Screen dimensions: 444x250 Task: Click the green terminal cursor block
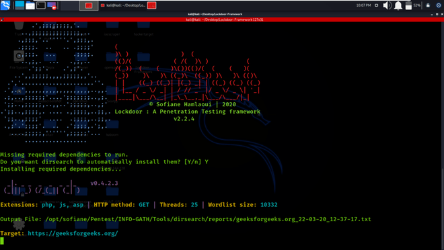point(2,241)
